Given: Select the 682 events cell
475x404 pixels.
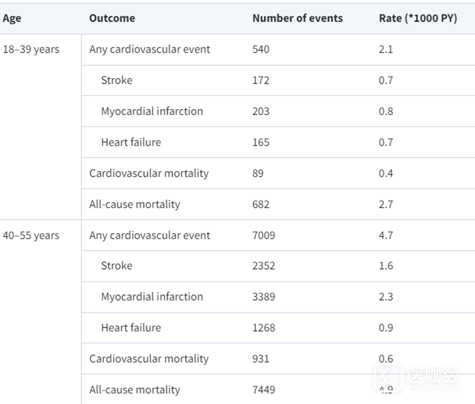Looking at the screenshot, I should (x=261, y=204).
